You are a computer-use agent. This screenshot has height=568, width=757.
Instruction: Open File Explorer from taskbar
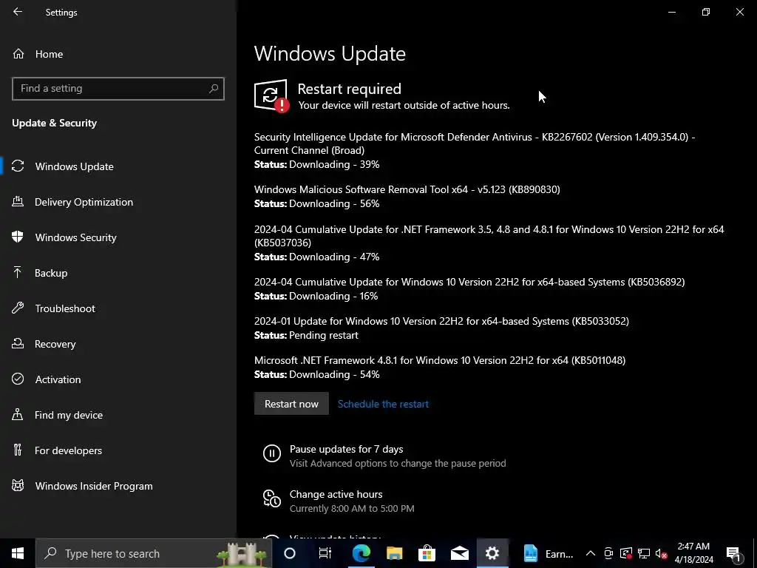[395, 553]
